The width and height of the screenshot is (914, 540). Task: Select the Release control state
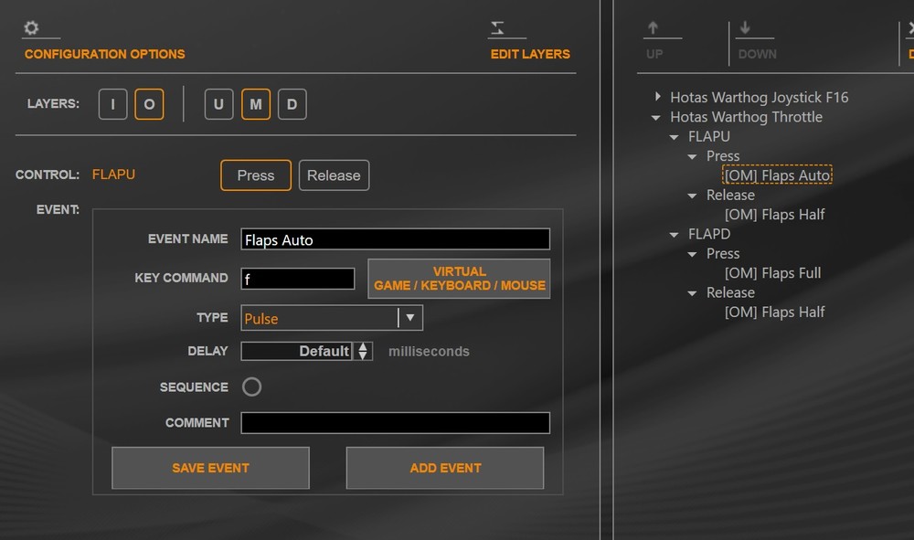click(x=334, y=175)
